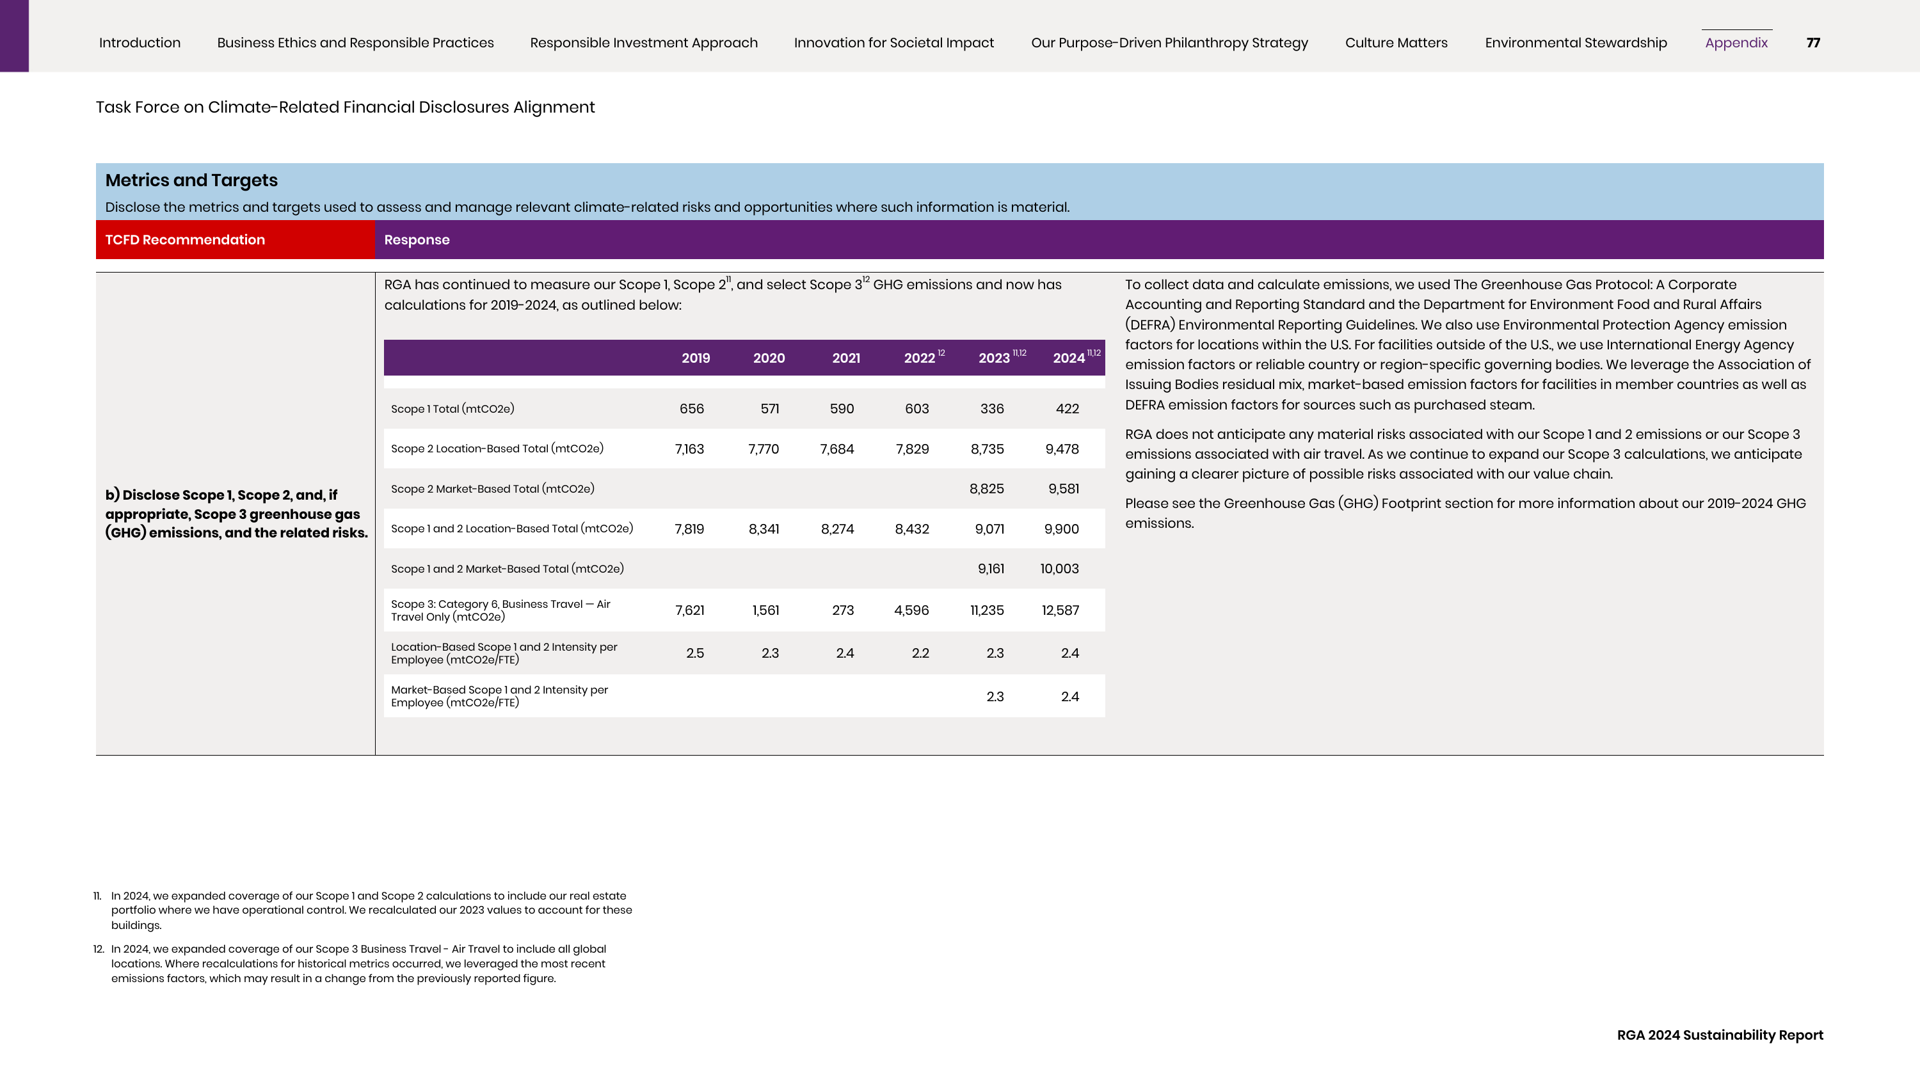Click the air travel value 12,587
1920x1080 pixels.
1060,610
